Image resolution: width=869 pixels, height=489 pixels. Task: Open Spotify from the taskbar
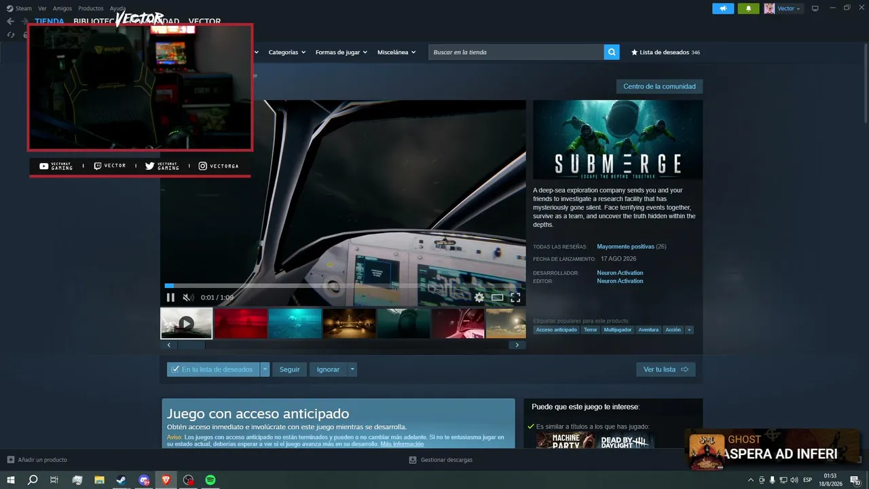tap(210, 479)
